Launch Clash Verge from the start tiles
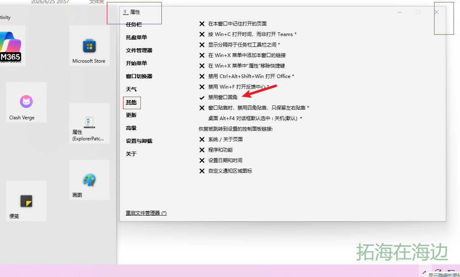This screenshot has height=277, width=460. [26, 102]
